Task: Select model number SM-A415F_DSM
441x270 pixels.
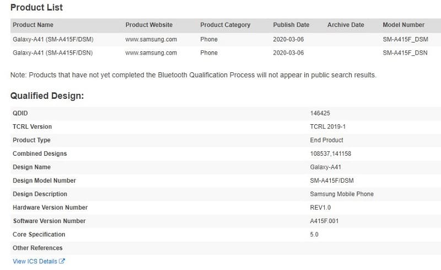Action: click(405, 39)
